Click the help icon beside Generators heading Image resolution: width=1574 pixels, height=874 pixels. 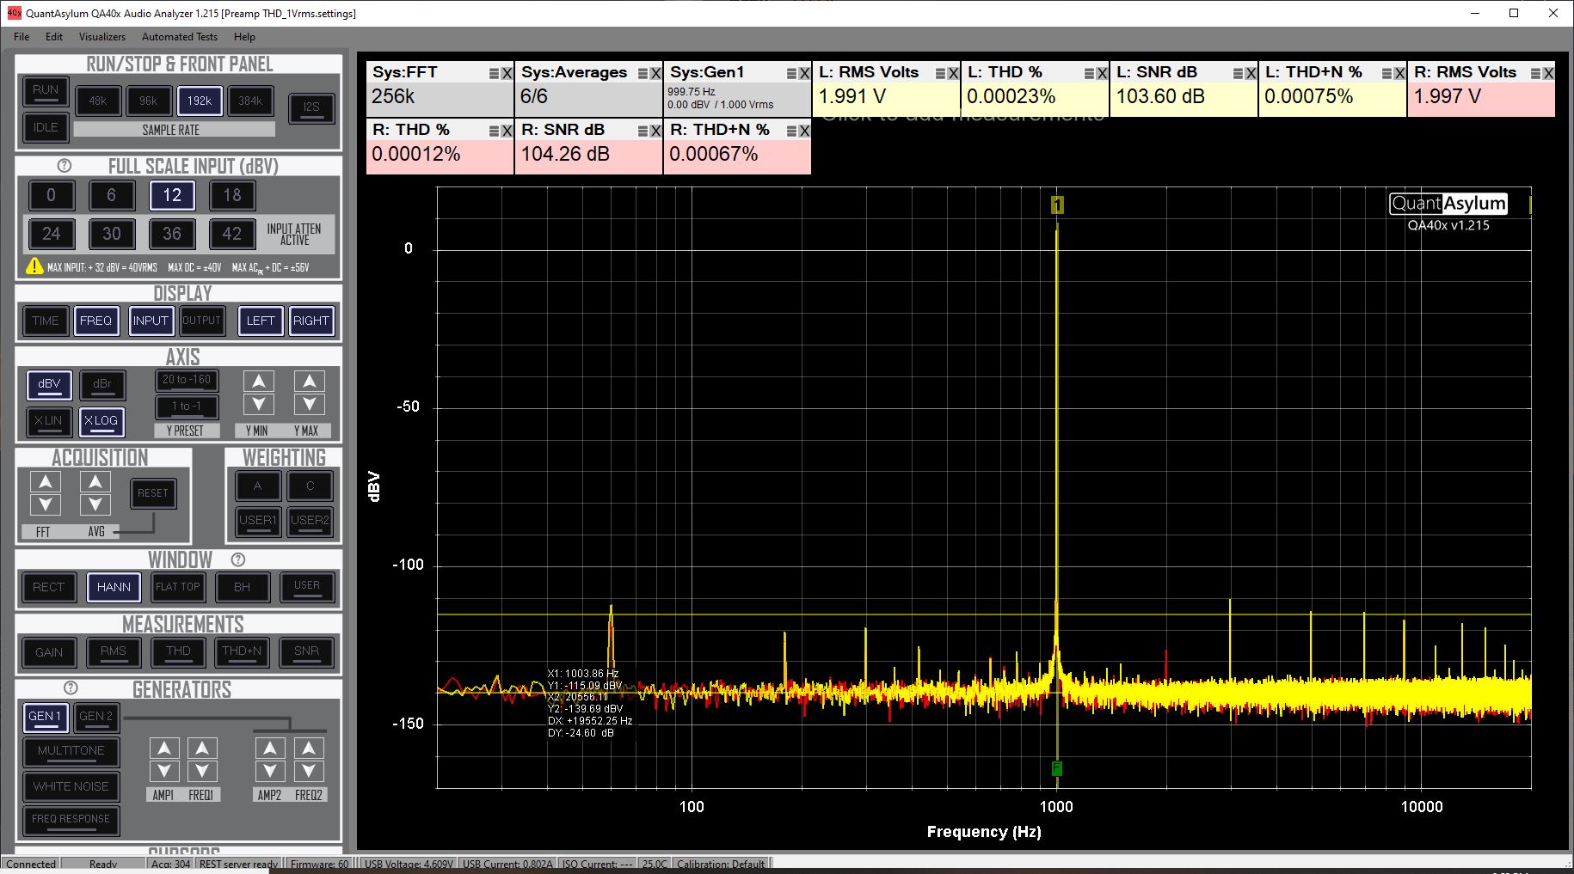pos(71,688)
